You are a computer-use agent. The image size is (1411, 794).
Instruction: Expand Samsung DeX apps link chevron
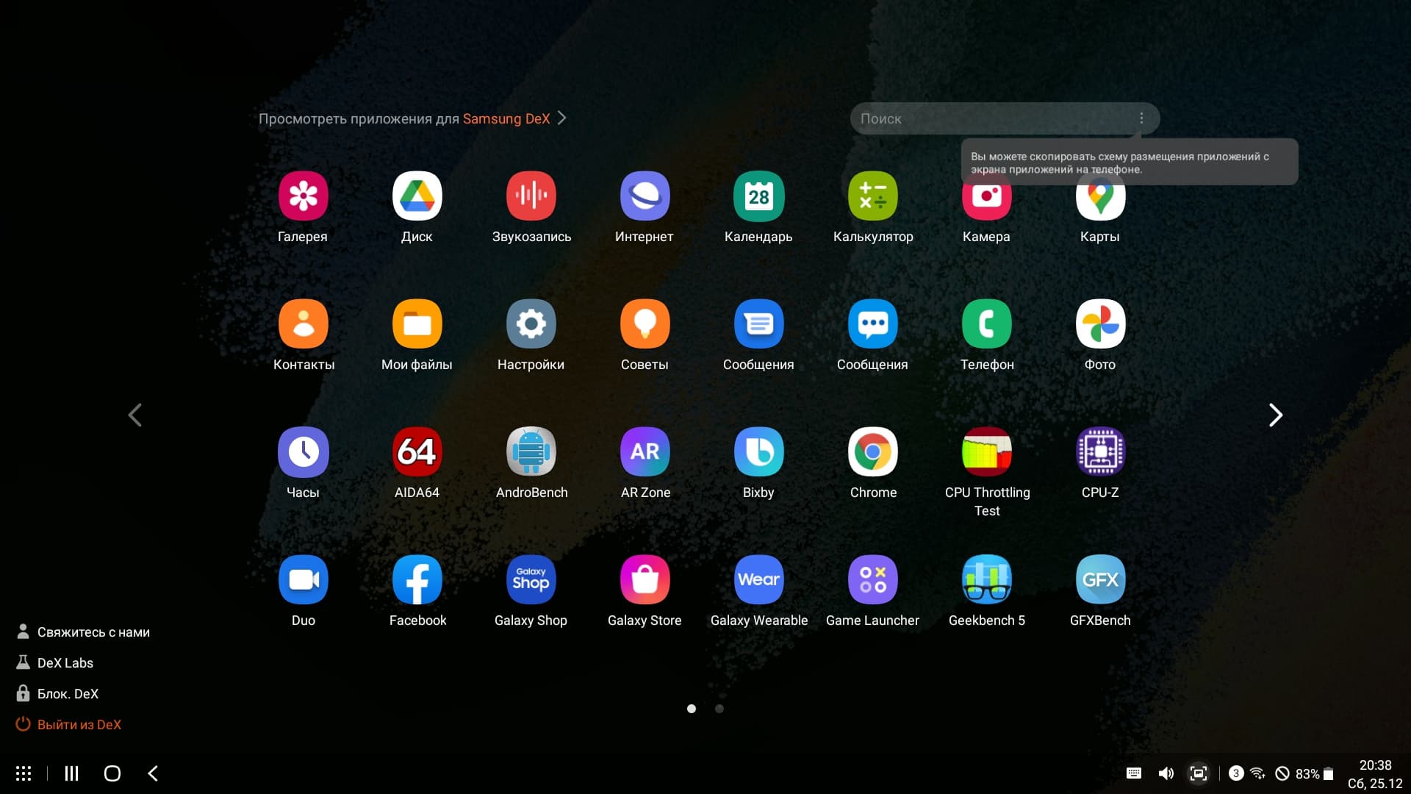pos(562,118)
